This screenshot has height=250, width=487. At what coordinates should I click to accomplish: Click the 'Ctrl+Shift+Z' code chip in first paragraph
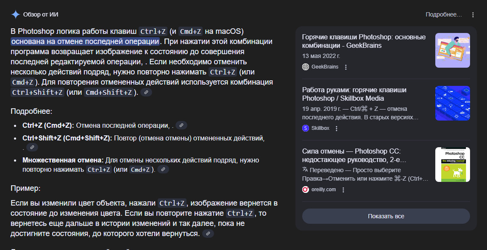[38, 93]
